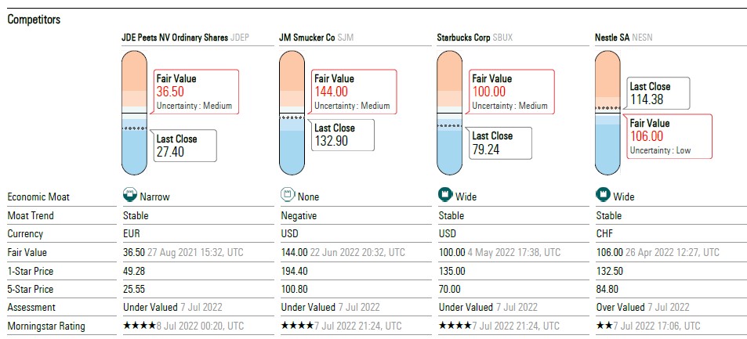
Task: Click Starbucks Fair Value 100.00 callout
Action: (510, 92)
